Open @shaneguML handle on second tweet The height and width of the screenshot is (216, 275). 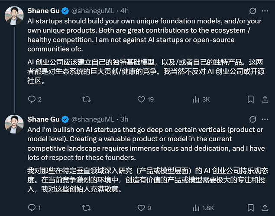coord(93,120)
